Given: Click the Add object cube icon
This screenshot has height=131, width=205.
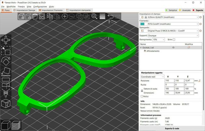Looking at the screenshot, I should click(20, 16).
